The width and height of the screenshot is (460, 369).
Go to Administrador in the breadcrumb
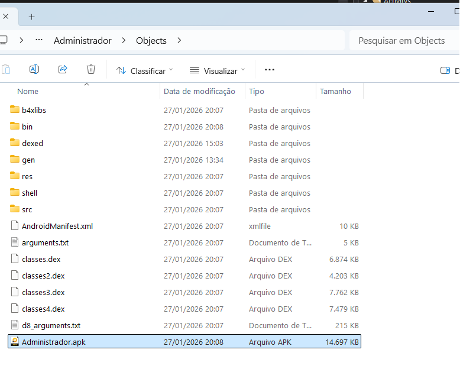point(83,40)
